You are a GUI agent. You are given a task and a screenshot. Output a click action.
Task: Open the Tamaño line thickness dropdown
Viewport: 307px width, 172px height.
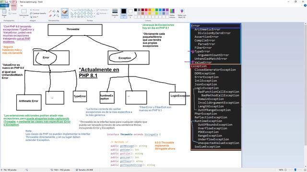[x=115, y=13]
